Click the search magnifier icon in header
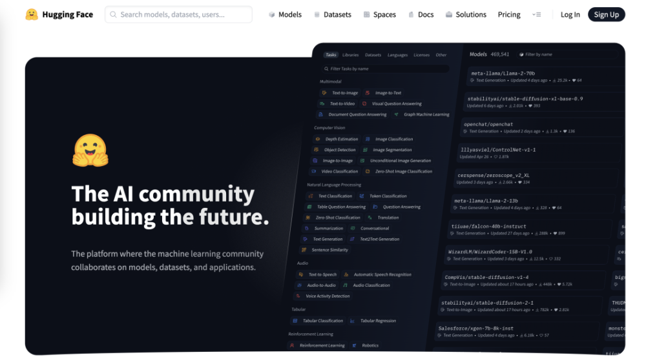Screen dimensions: 646x359 113,14
